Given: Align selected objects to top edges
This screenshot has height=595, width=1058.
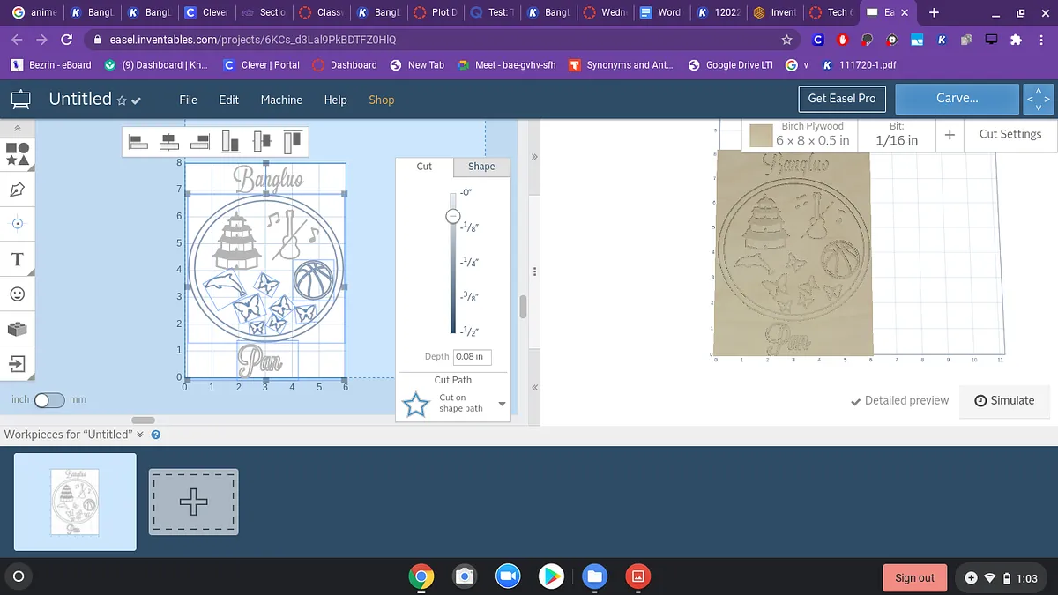Looking at the screenshot, I should 293,140.
